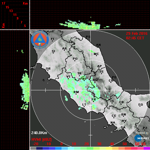Click the Powered by text link
Viewport: 150px width, 150px height.
[x=142, y=133]
